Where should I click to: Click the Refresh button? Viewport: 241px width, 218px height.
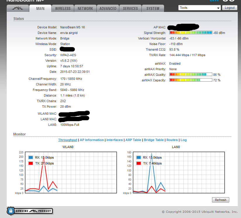click(221, 200)
